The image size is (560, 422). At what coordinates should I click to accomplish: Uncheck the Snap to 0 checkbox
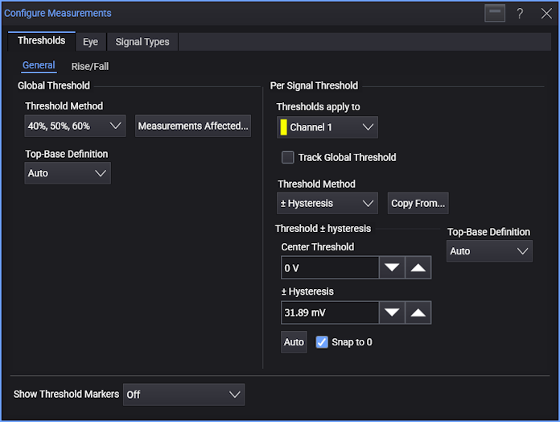[322, 342]
